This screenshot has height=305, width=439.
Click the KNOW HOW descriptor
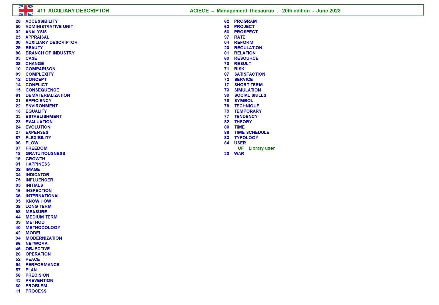point(38,201)
